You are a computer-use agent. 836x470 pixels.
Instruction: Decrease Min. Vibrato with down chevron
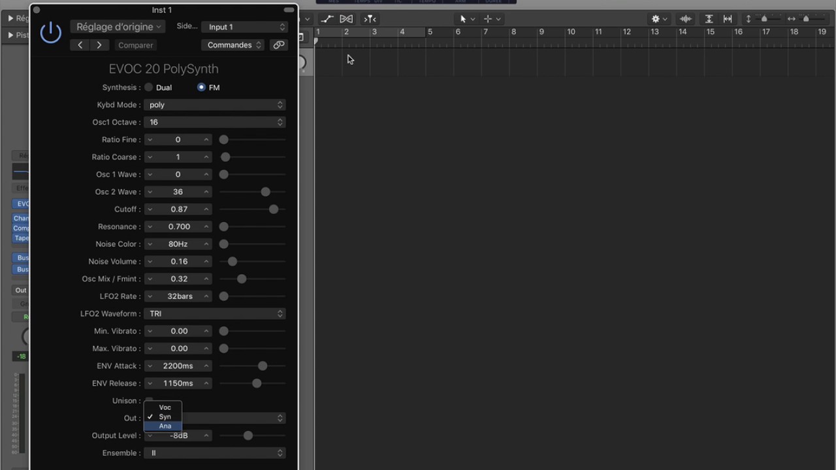pos(150,331)
